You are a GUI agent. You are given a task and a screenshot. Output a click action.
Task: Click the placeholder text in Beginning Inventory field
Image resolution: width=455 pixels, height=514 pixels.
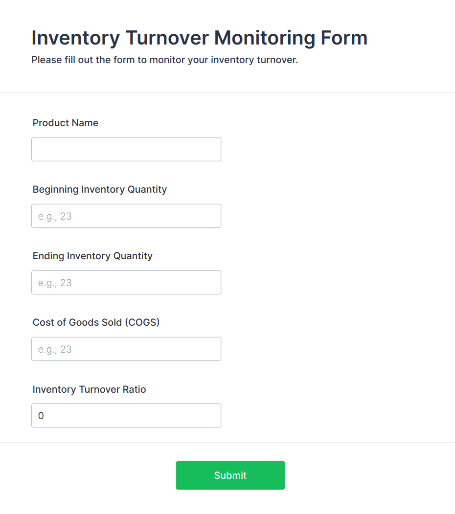coord(54,216)
